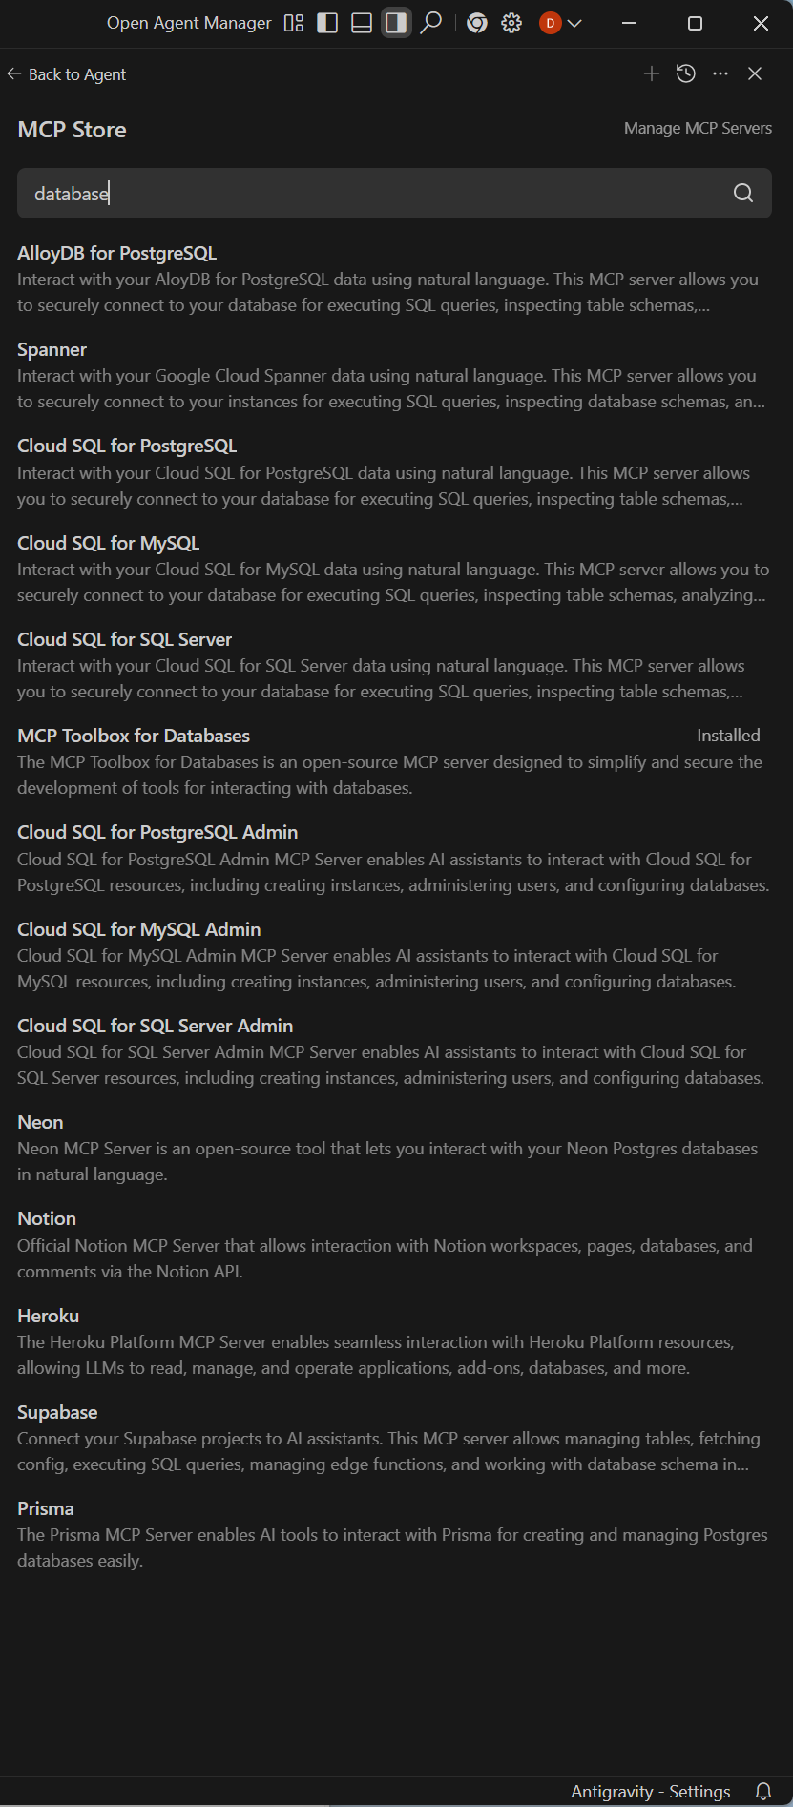
Task: Open the settings gear icon
Action: [x=511, y=23]
